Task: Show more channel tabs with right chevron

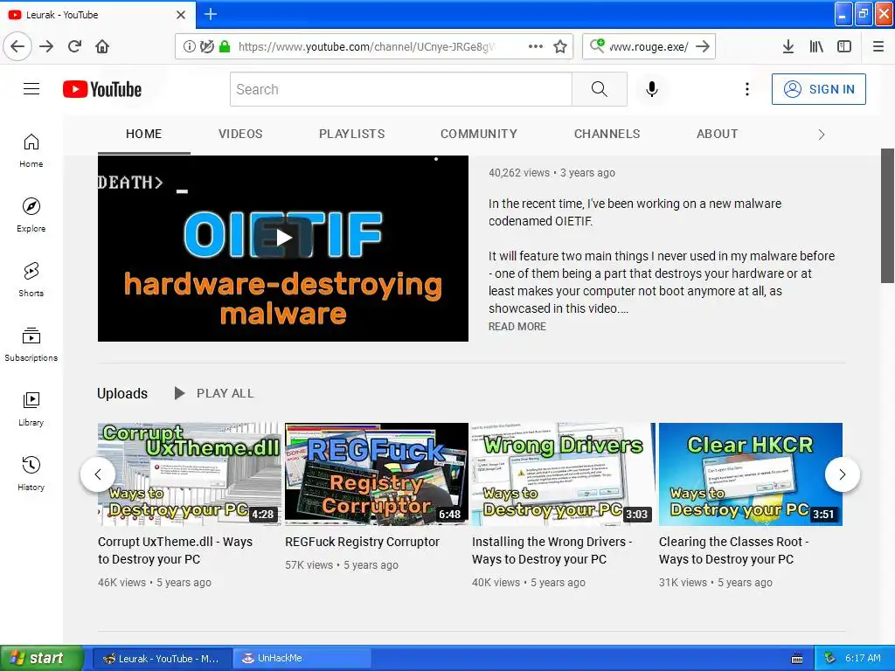Action: [822, 135]
